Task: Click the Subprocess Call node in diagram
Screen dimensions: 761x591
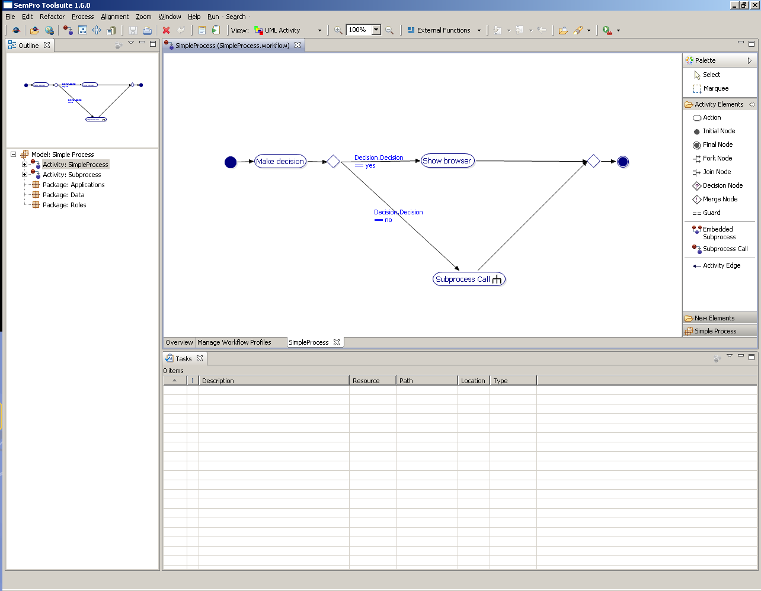Action: 469,279
